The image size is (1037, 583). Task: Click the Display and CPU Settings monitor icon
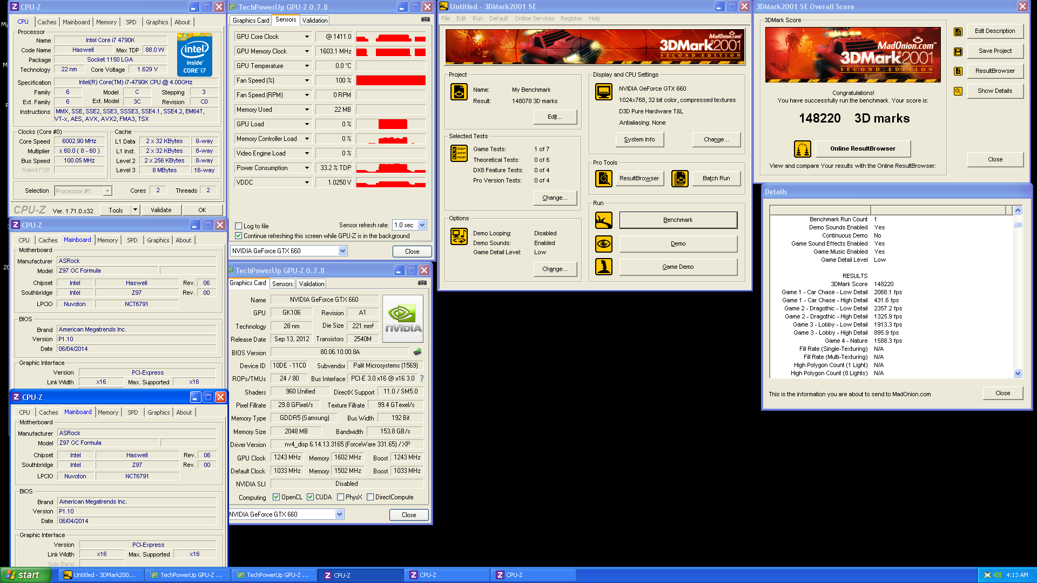[603, 92]
